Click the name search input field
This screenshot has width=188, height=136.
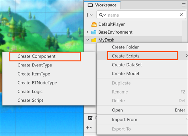(143, 15)
